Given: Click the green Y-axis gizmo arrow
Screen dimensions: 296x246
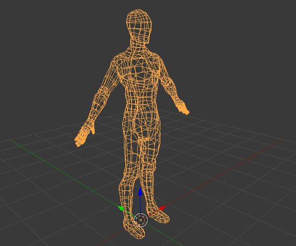Looking at the screenshot, I should 120,208.
